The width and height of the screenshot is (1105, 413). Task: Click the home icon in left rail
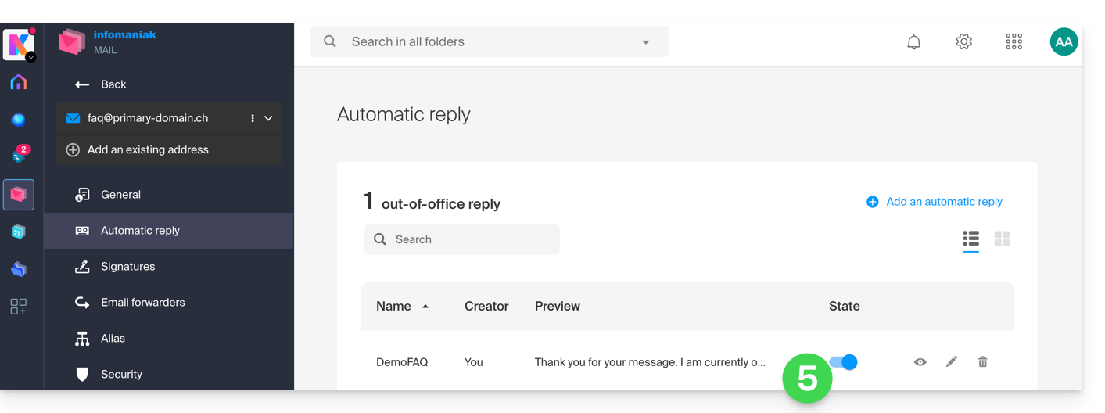[x=19, y=82]
